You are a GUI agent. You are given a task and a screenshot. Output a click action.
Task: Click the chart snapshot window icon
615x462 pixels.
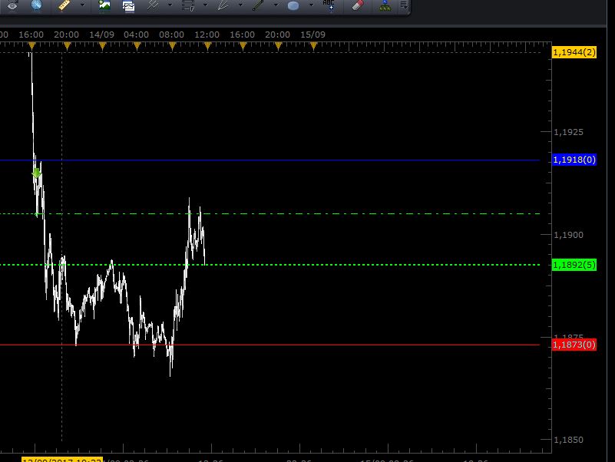click(128, 6)
